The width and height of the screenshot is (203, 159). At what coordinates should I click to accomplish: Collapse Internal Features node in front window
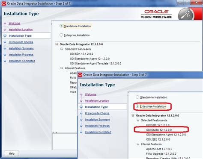tap(138, 144)
